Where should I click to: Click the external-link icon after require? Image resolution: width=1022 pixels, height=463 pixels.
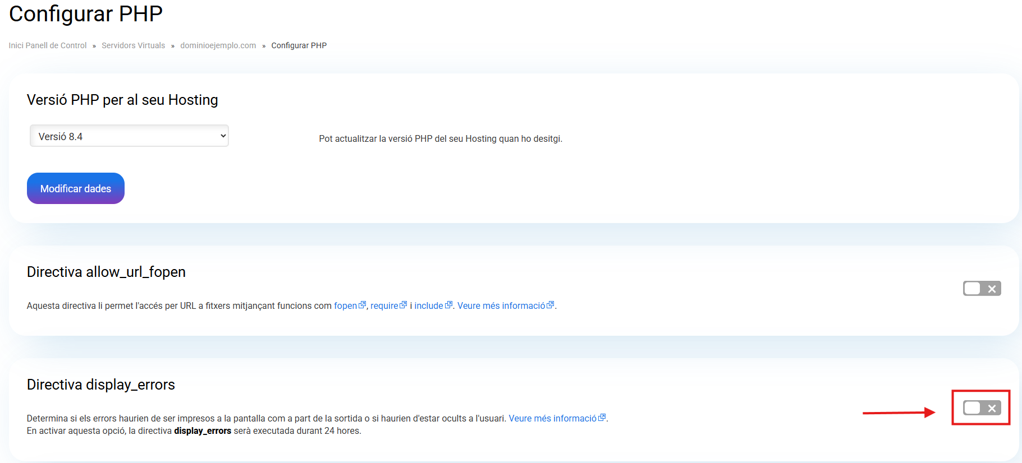pos(403,305)
